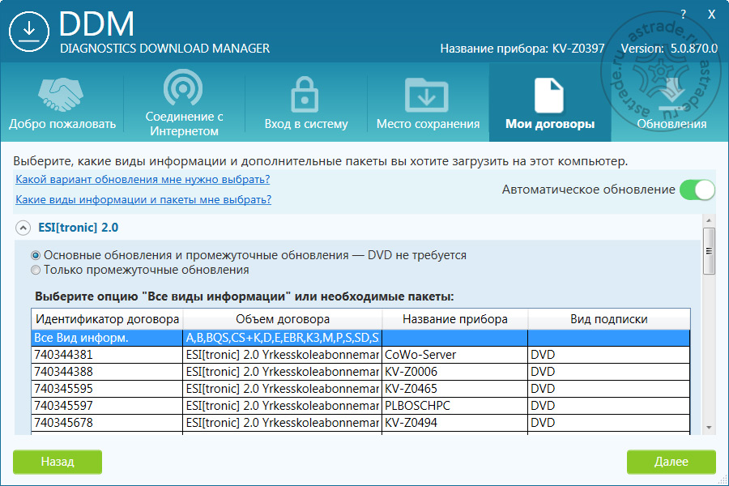The width and height of the screenshot is (729, 486).
Task: Select the padlock login icon
Action: click(x=305, y=95)
